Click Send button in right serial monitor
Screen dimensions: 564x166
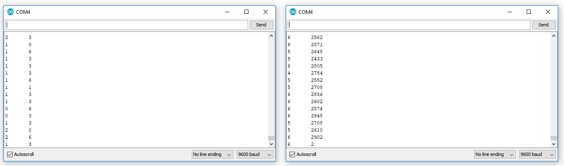tap(544, 25)
